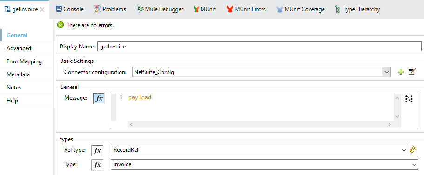Toggle the Type fx expression button
This screenshot has height=175, width=424.
97,165
